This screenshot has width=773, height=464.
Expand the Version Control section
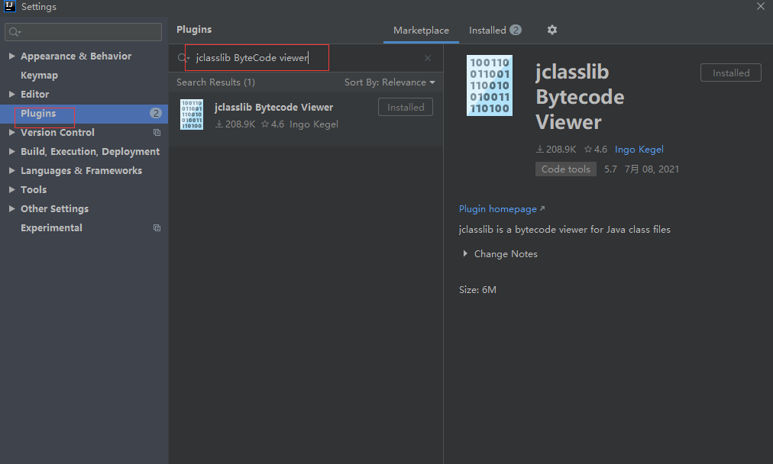click(11, 133)
